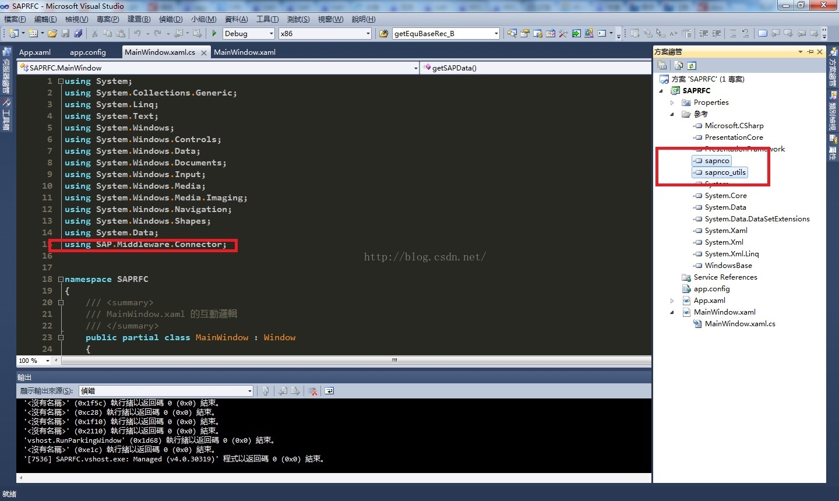The image size is (839, 501).
Task: Collapse the using directives outline region
Action: [61, 82]
